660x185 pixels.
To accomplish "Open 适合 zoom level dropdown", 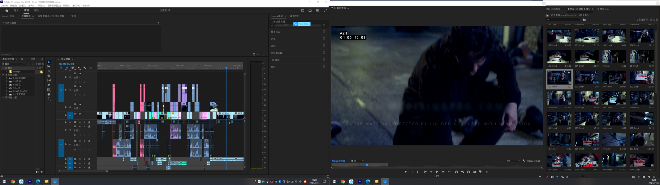I will pos(357,161).
